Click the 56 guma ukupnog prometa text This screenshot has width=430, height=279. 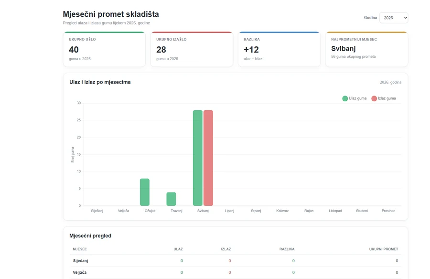(x=353, y=56)
